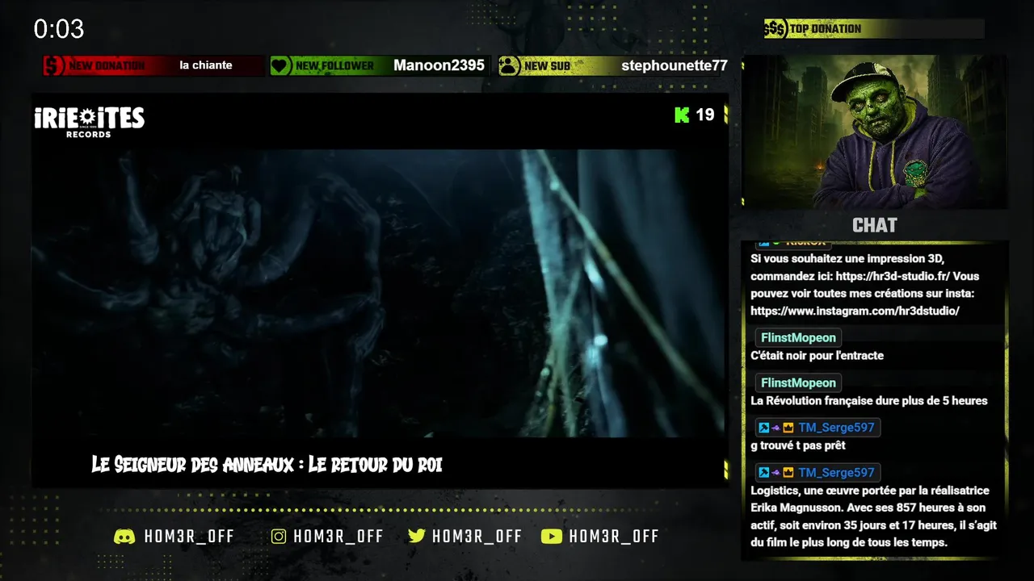1034x581 pixels.
Task: Click the NEW FOLLOWER label
Action: (334, 65)
